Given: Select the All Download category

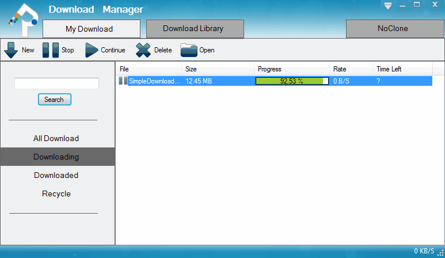Looking at the screenshot, I should point(56,139).
